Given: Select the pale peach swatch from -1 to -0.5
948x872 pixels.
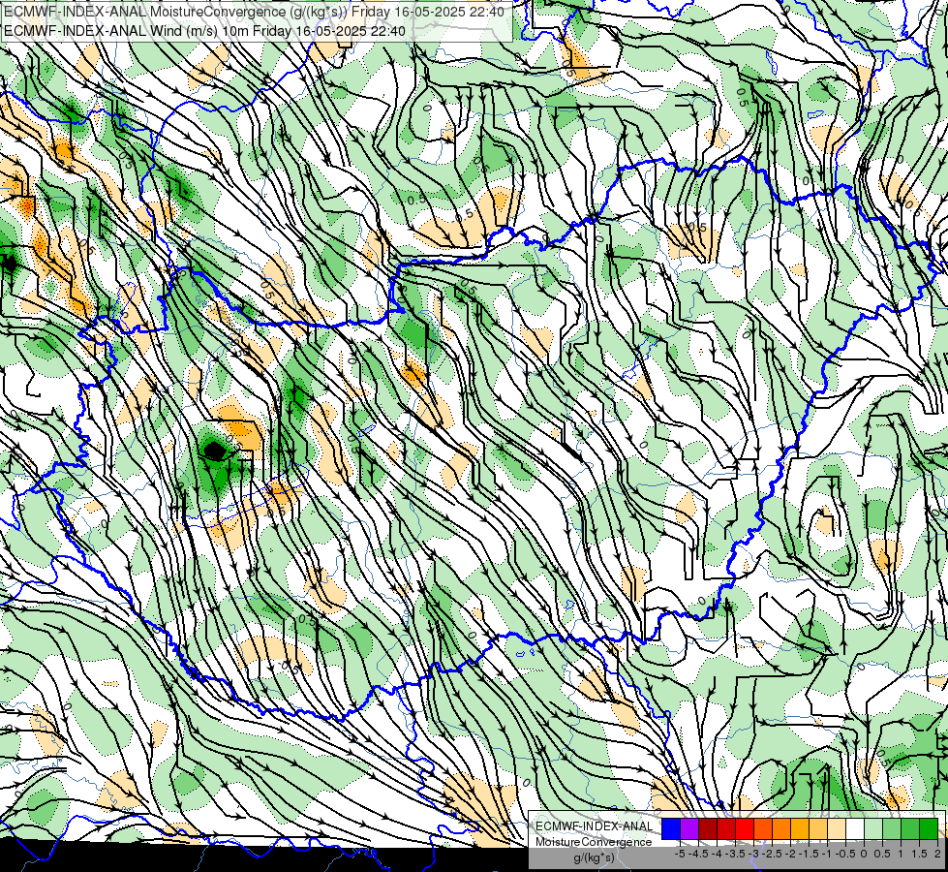Looking at the screenshot, I should click(837, 828).
